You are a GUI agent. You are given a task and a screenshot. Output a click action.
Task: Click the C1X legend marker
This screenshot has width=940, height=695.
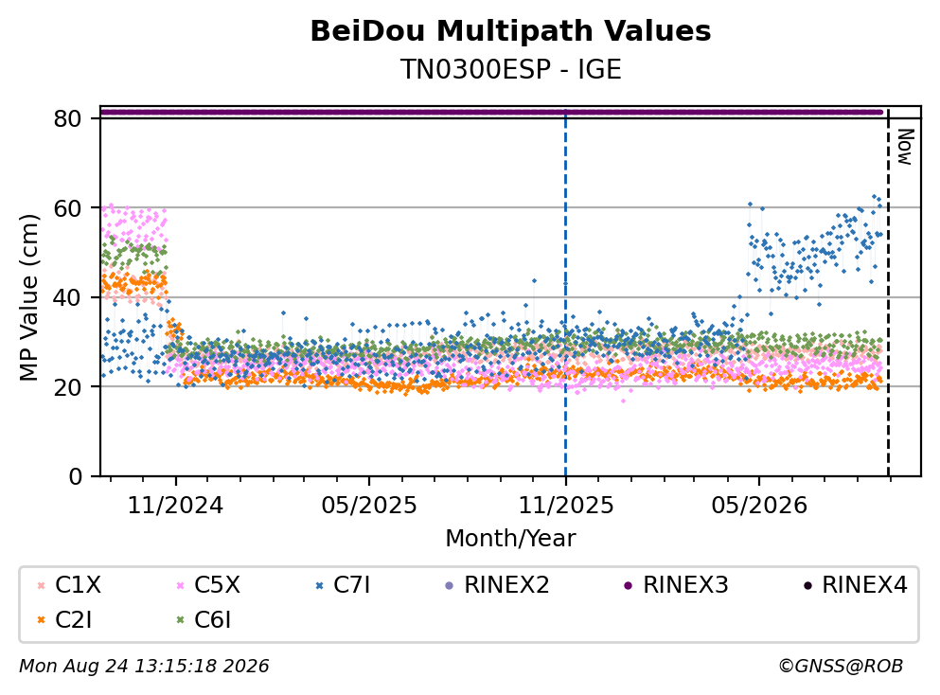[42, 585]
